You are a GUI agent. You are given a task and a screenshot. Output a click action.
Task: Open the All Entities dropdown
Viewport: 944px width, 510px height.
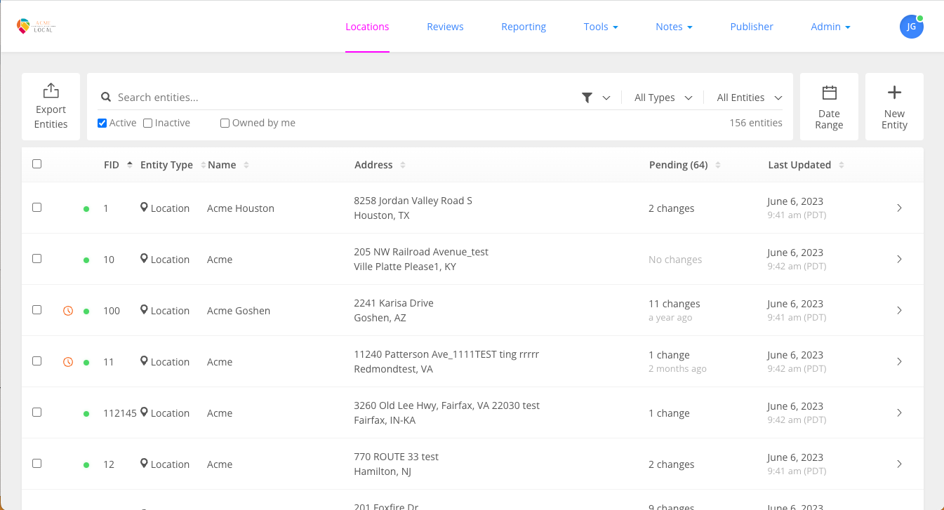(747, 98)
